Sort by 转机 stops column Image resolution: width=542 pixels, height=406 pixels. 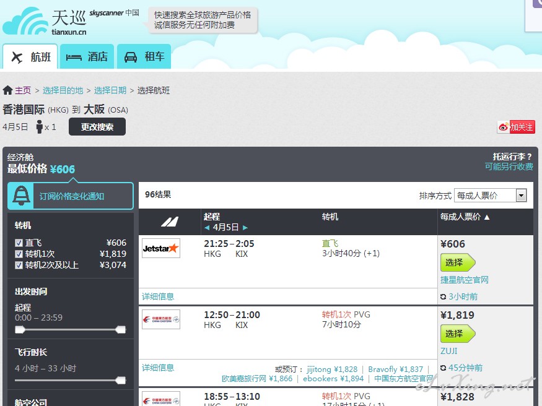pos(330,217)
